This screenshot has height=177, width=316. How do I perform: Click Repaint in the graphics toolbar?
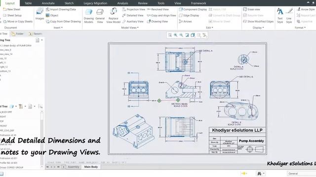187,35
